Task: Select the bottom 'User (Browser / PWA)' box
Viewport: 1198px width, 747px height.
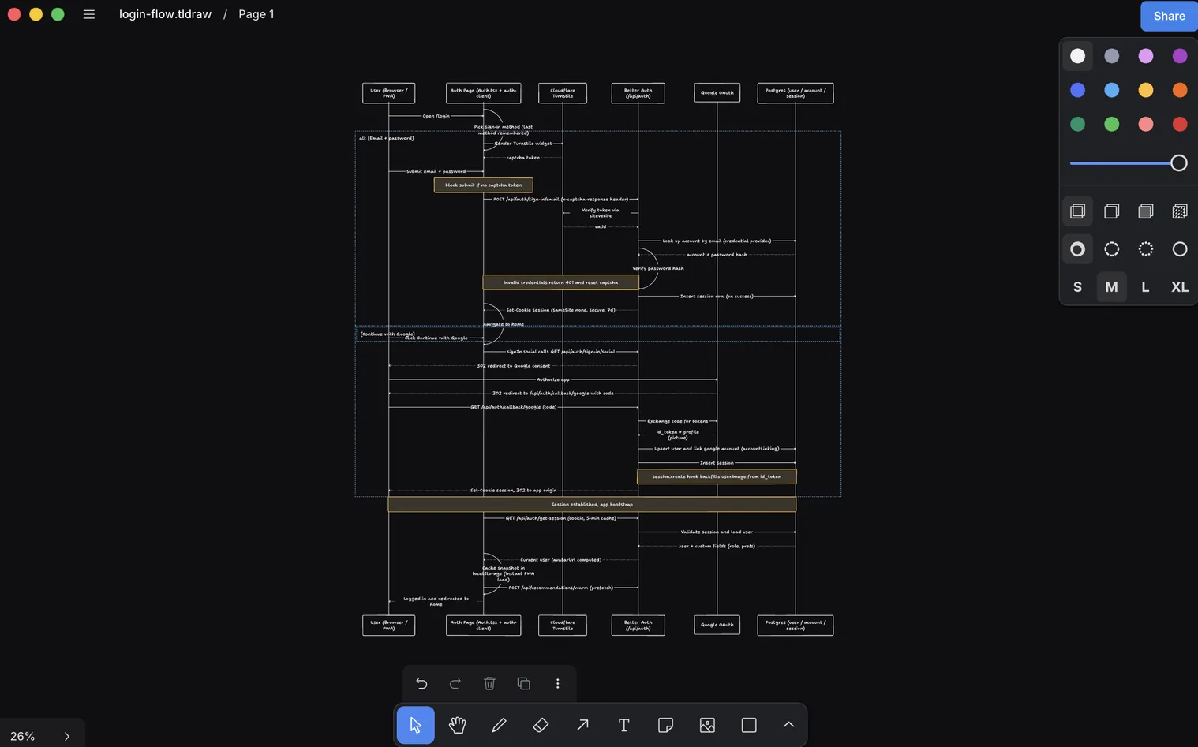Action: [x=388, y=625]
